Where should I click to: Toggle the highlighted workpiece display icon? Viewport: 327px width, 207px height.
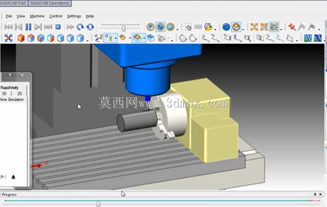click(137, 38)
